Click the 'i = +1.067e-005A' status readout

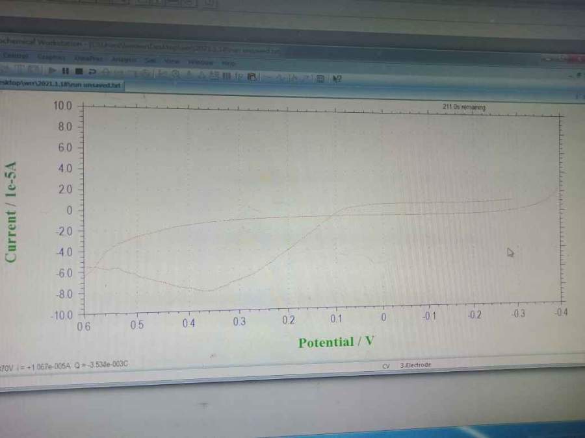point(44,367)
